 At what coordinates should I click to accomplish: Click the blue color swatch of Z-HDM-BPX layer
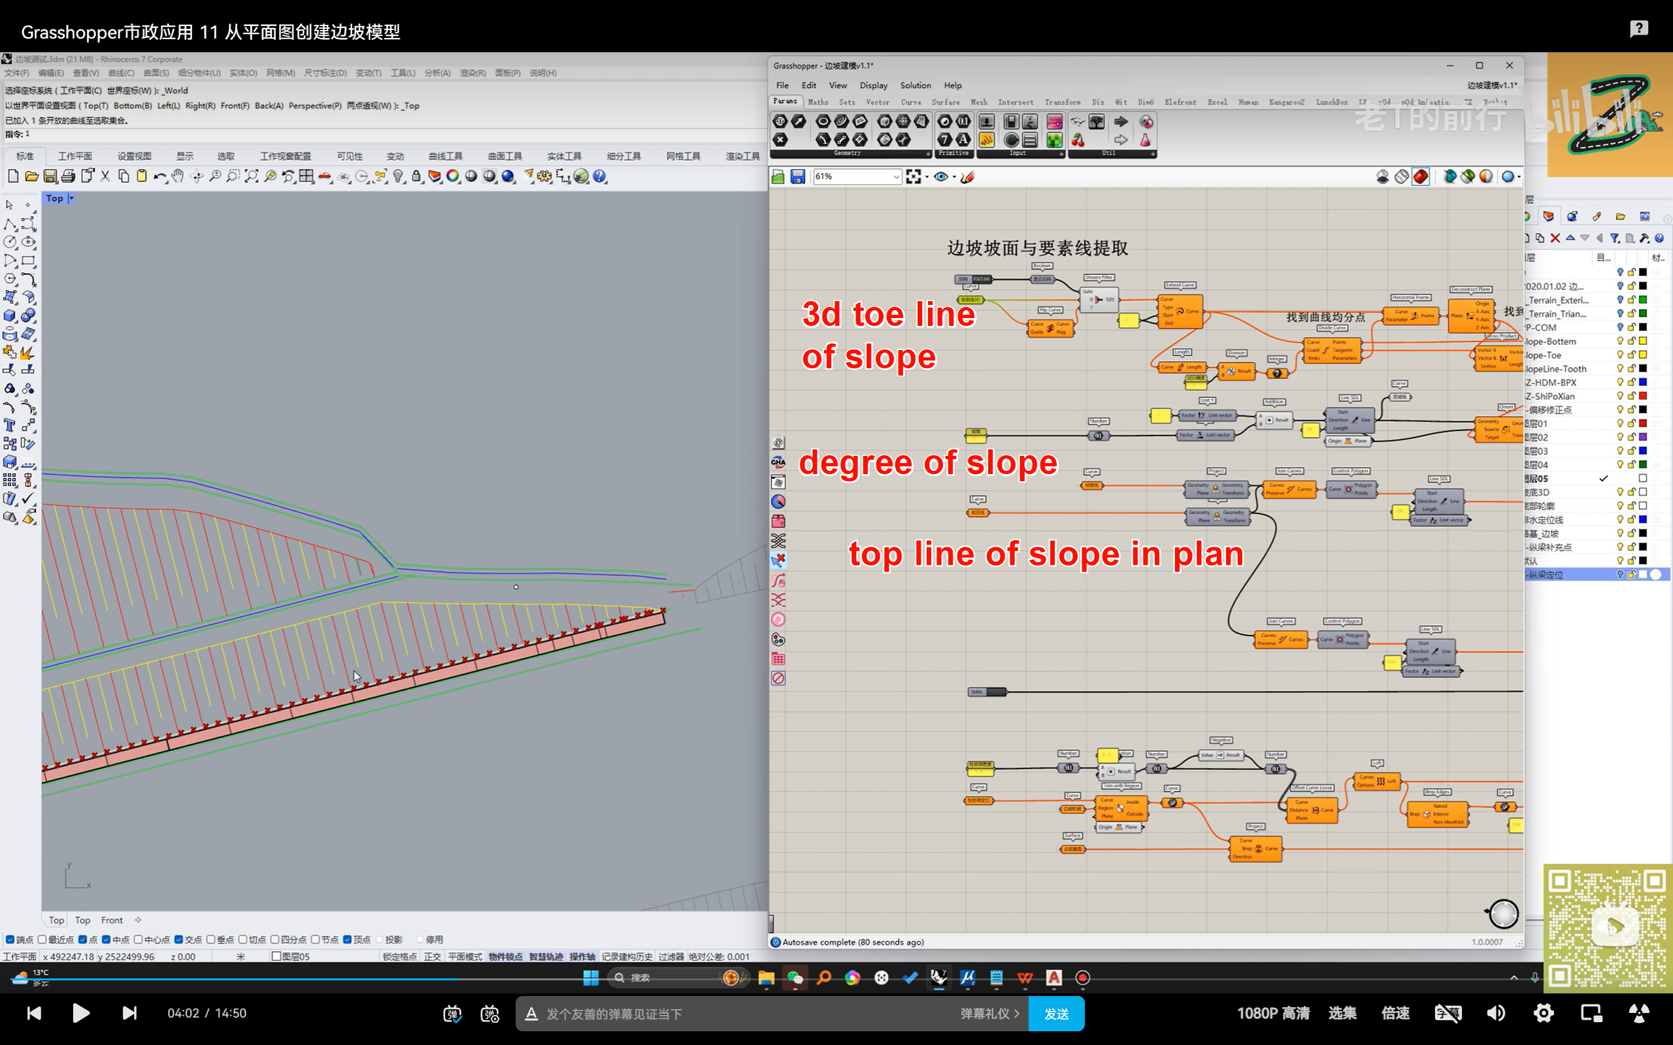coord(1642,382)
